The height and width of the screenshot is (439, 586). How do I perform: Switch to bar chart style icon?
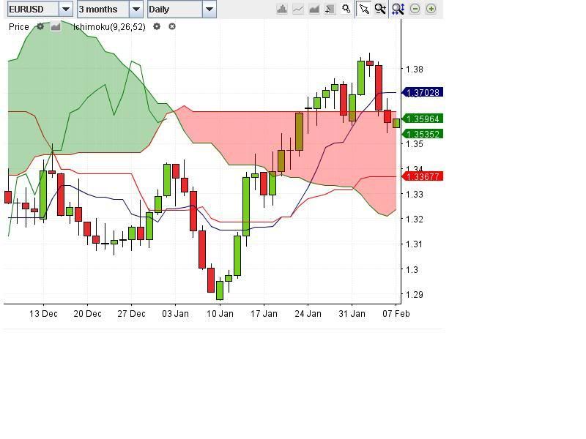pyautogui.click(x=282, y=9)
